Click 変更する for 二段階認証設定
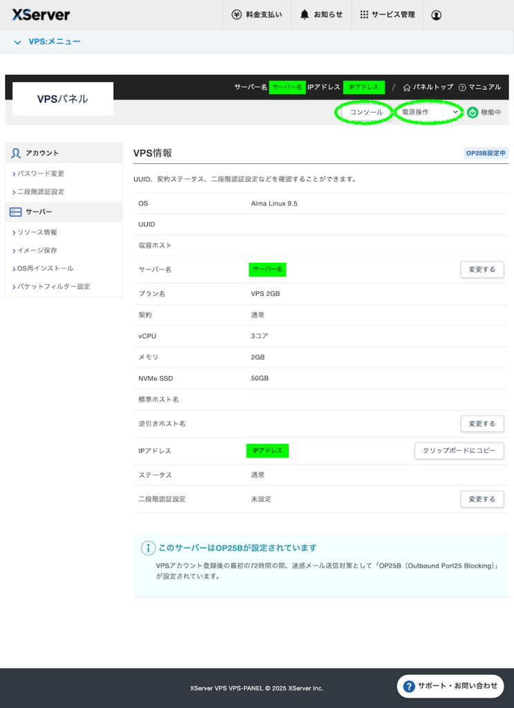Viewport: 514px width, 708px height. [x=482, y=499]
